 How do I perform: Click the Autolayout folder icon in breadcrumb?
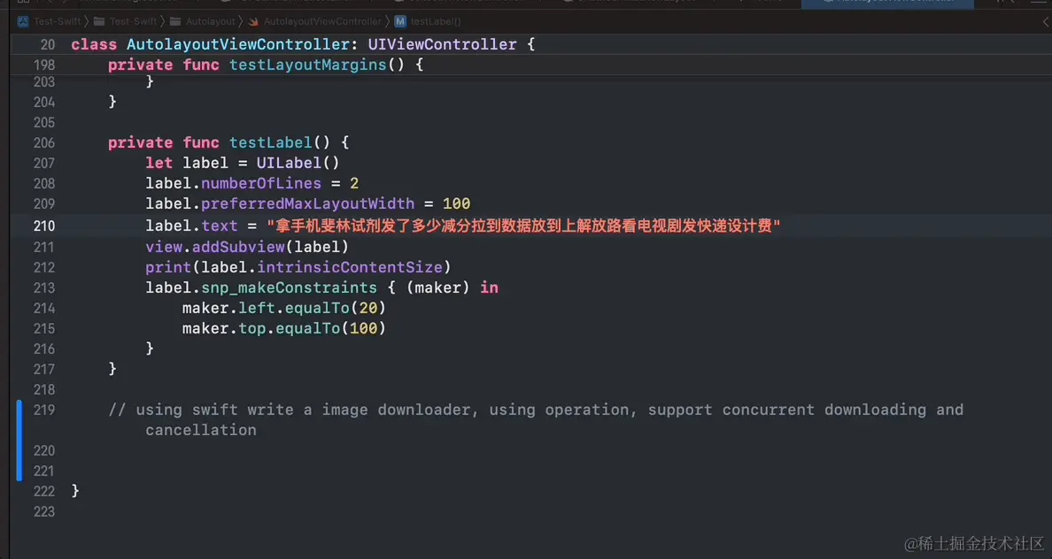pyautogui.click(x=176, y=21)
